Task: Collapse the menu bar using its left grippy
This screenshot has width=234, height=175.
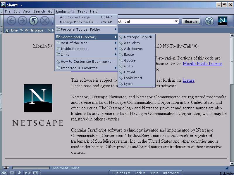Action: pyautogui.click(x=1, y=11)
